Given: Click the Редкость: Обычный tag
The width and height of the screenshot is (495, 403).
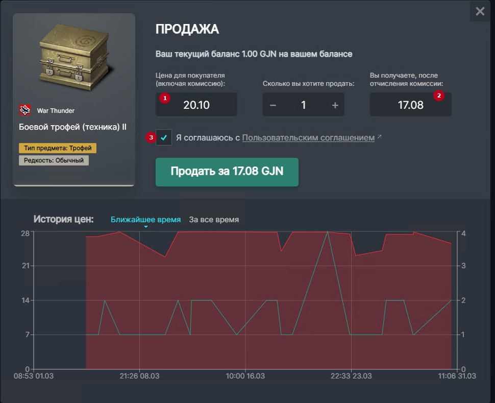Looking at the screenshot, I should (x=54, y=160).
